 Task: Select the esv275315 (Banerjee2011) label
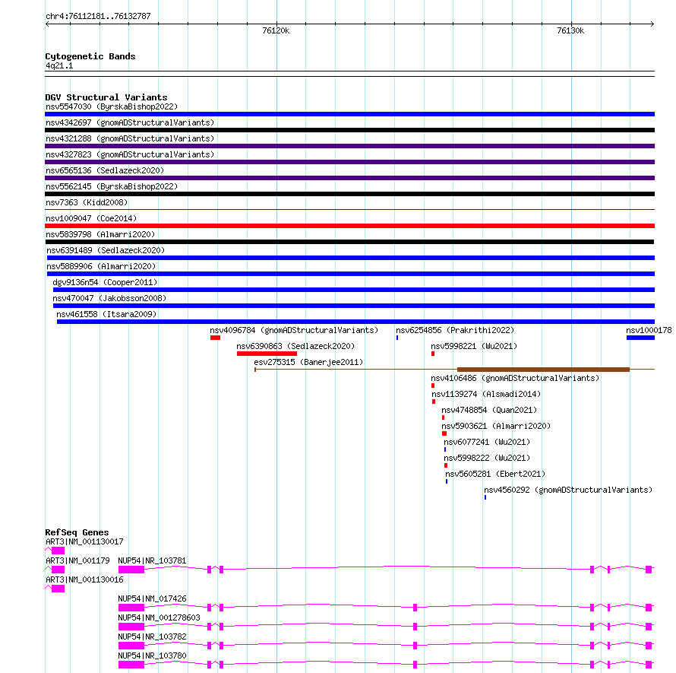[x=308, y=362]
